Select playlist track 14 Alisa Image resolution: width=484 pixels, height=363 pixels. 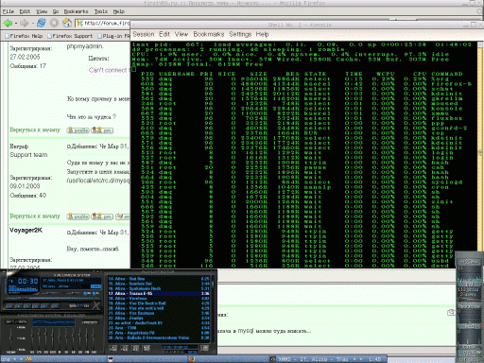tap(159, 279)
